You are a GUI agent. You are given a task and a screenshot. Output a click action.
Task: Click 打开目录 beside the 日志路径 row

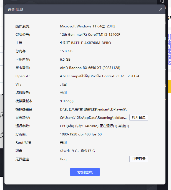click(x=139, y=117)
